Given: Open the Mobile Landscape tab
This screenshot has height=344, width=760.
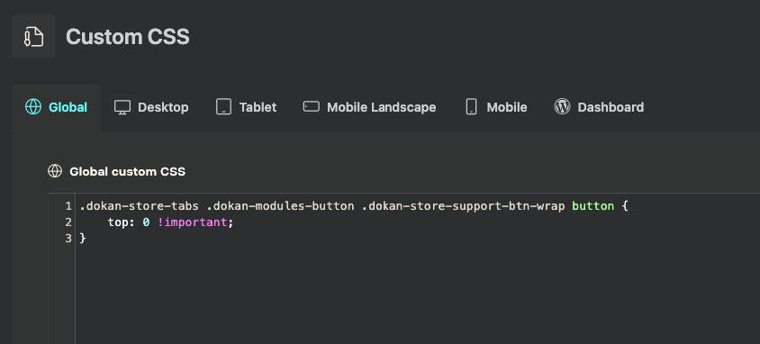Looking at the screenshot, I should pyautogui.click(x=369, y=107).
